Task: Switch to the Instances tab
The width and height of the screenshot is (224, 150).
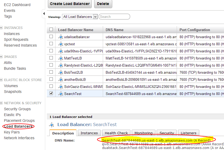Action: point(89,133)
